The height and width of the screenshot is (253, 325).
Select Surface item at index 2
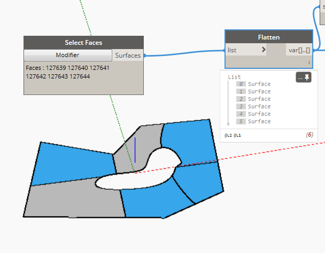click(259, 99)
